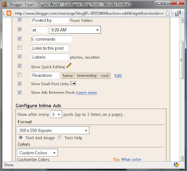Select the Text And Image radio button
This screenshot has width=187, height=171.
21,138
